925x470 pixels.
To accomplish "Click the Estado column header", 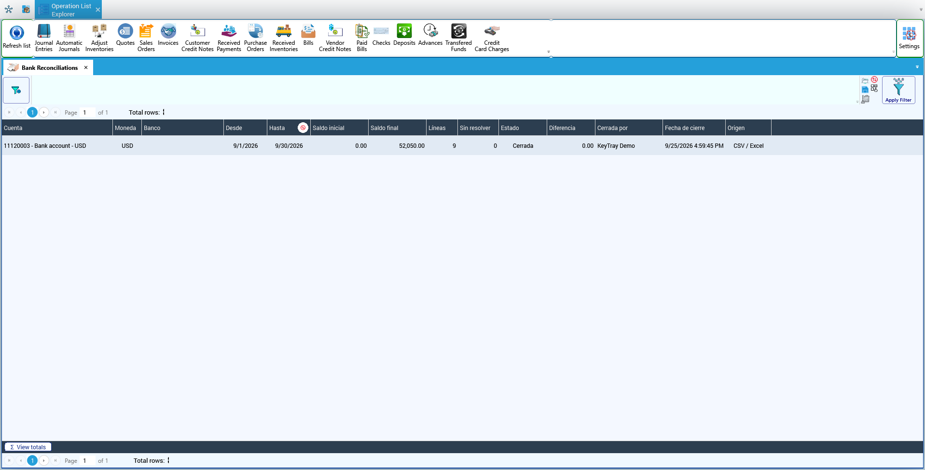I will (523, 128).
